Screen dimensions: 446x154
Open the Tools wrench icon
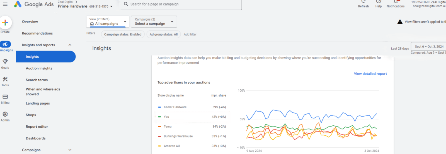[x=5, y=79]
